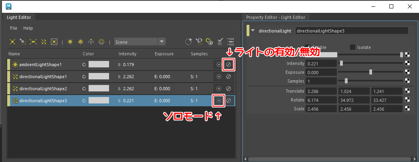Viewport: 419px width, 162px height.
Task: Click the skydome light toolbar icon
Action: point(101,41)
